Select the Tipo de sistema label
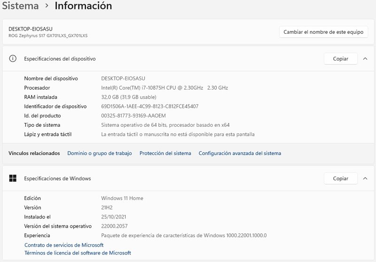This screenshot has height=262, width=376. point(42,125)
